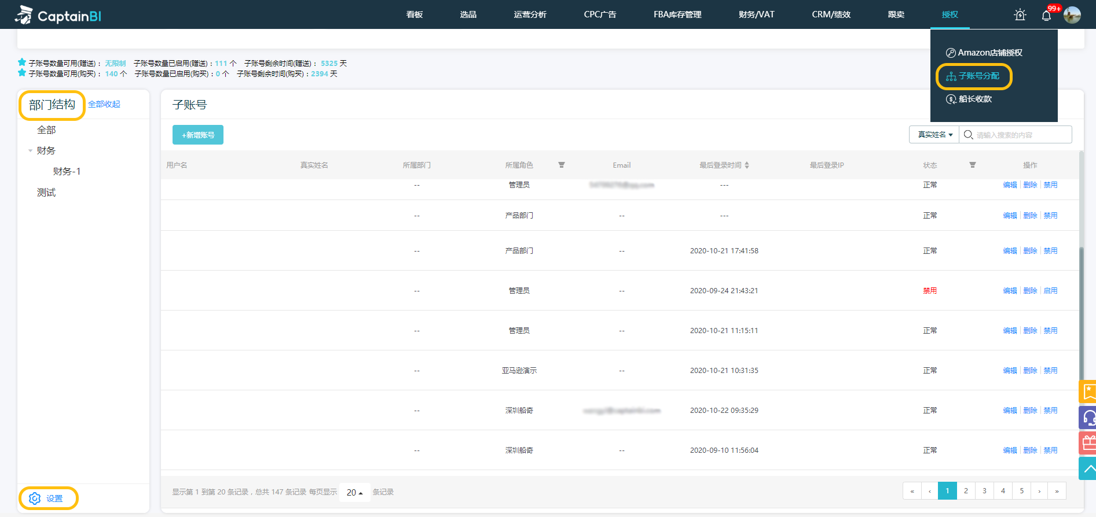This screenshot has width=1096, height=517.
Task: Click 禁用 for the 亚马逊演示 row
Action: tap(1050, 371)
